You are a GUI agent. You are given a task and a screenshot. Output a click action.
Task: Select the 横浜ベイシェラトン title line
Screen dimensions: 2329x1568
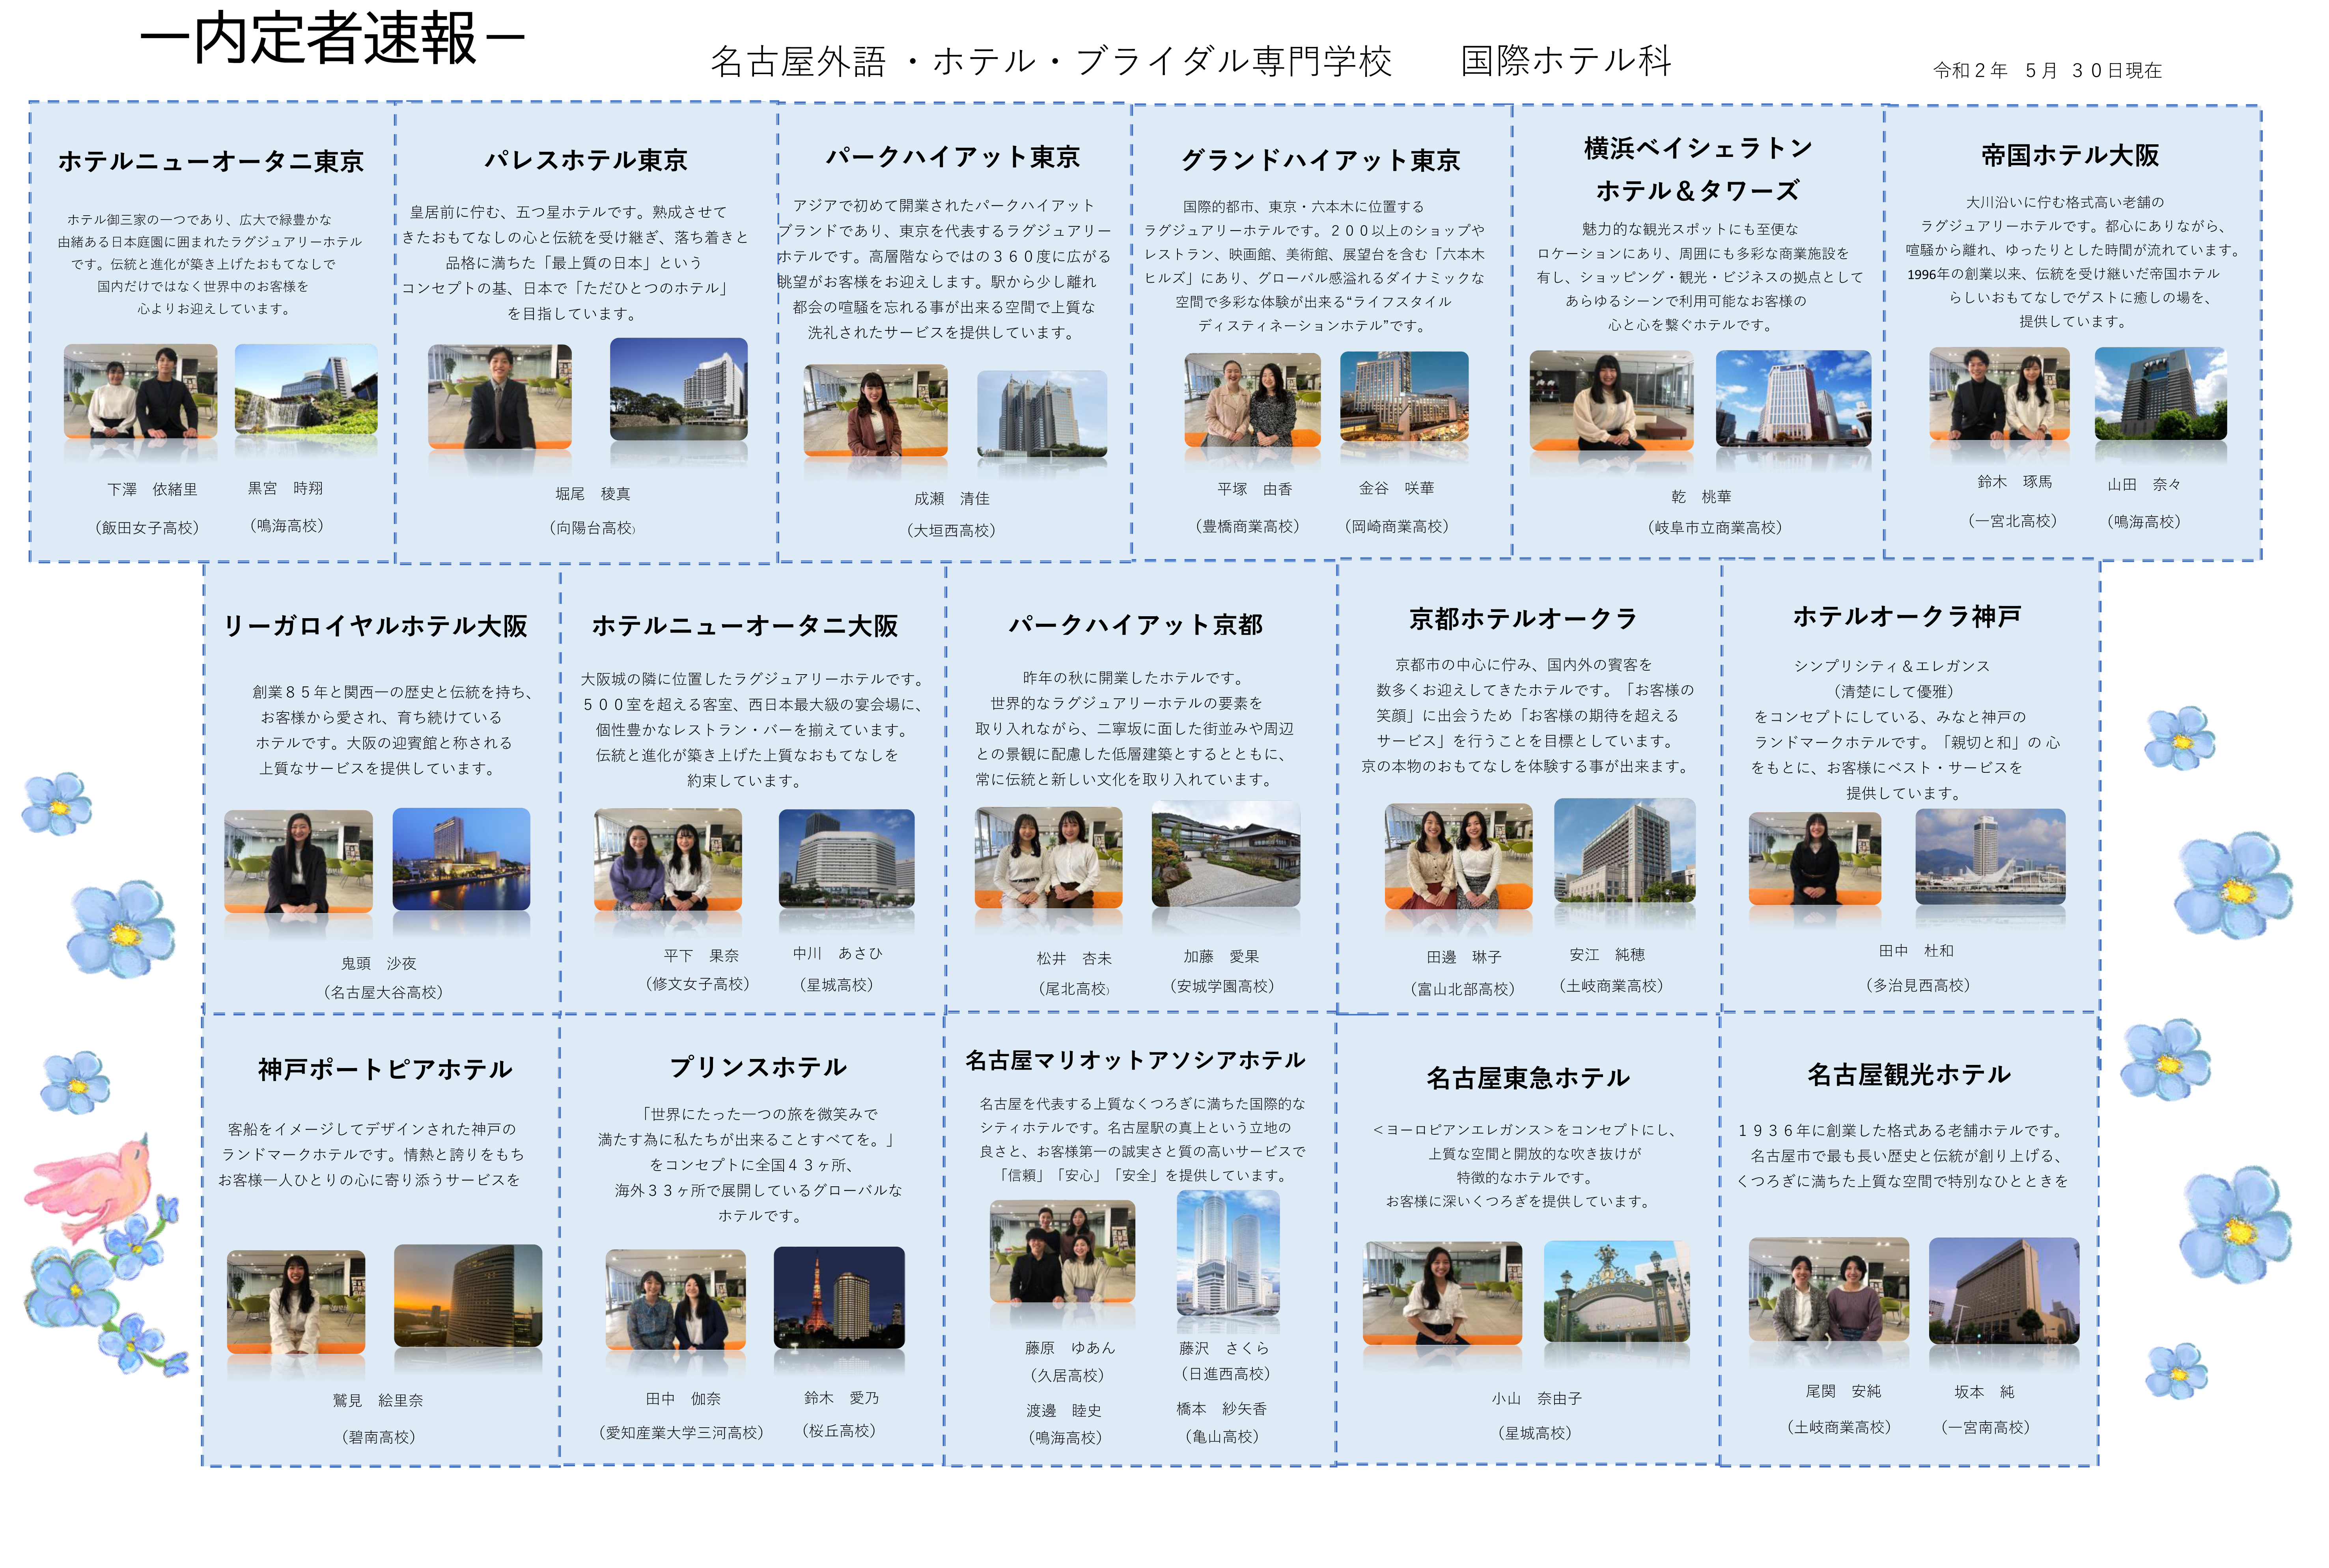coord(1698,148)
